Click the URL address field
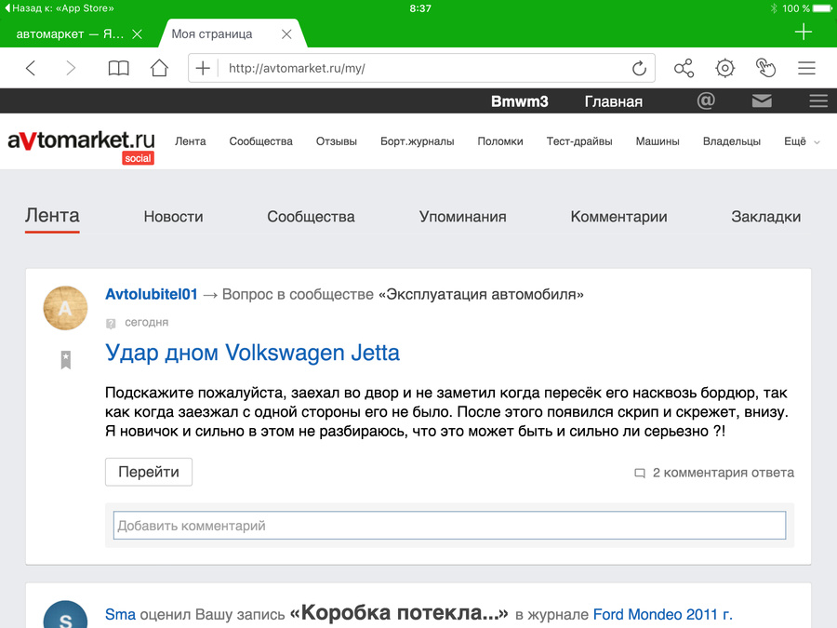Image resolution: width=837 pixels, height=628 pixels. [x=421, y=68]
